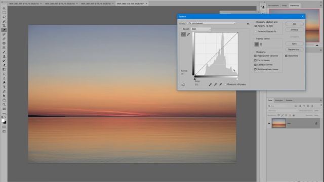Select the Path Selection arrow tool
Image resolution: width=324 pixels, height=182 pixels.
coord(4,96)
